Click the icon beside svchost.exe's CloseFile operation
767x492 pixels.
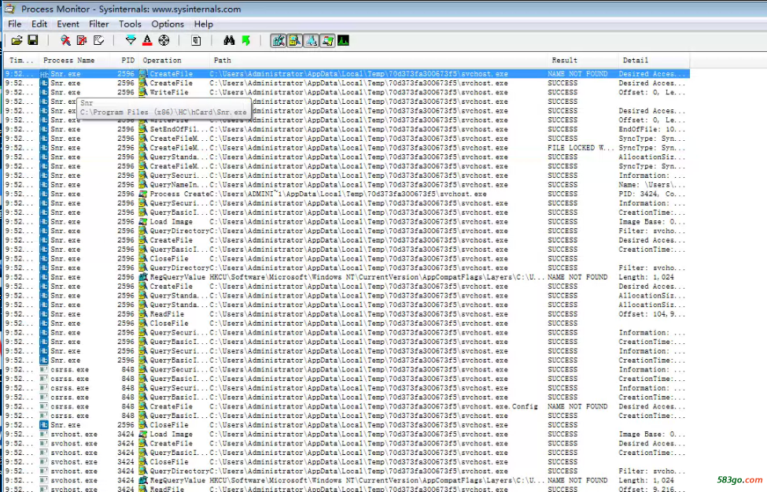point(143,461)
